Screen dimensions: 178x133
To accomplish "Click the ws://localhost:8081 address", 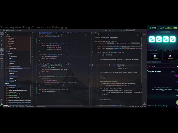I will (168, 28).
